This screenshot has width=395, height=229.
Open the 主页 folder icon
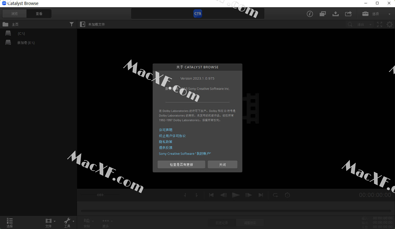[x=5, y=24]
